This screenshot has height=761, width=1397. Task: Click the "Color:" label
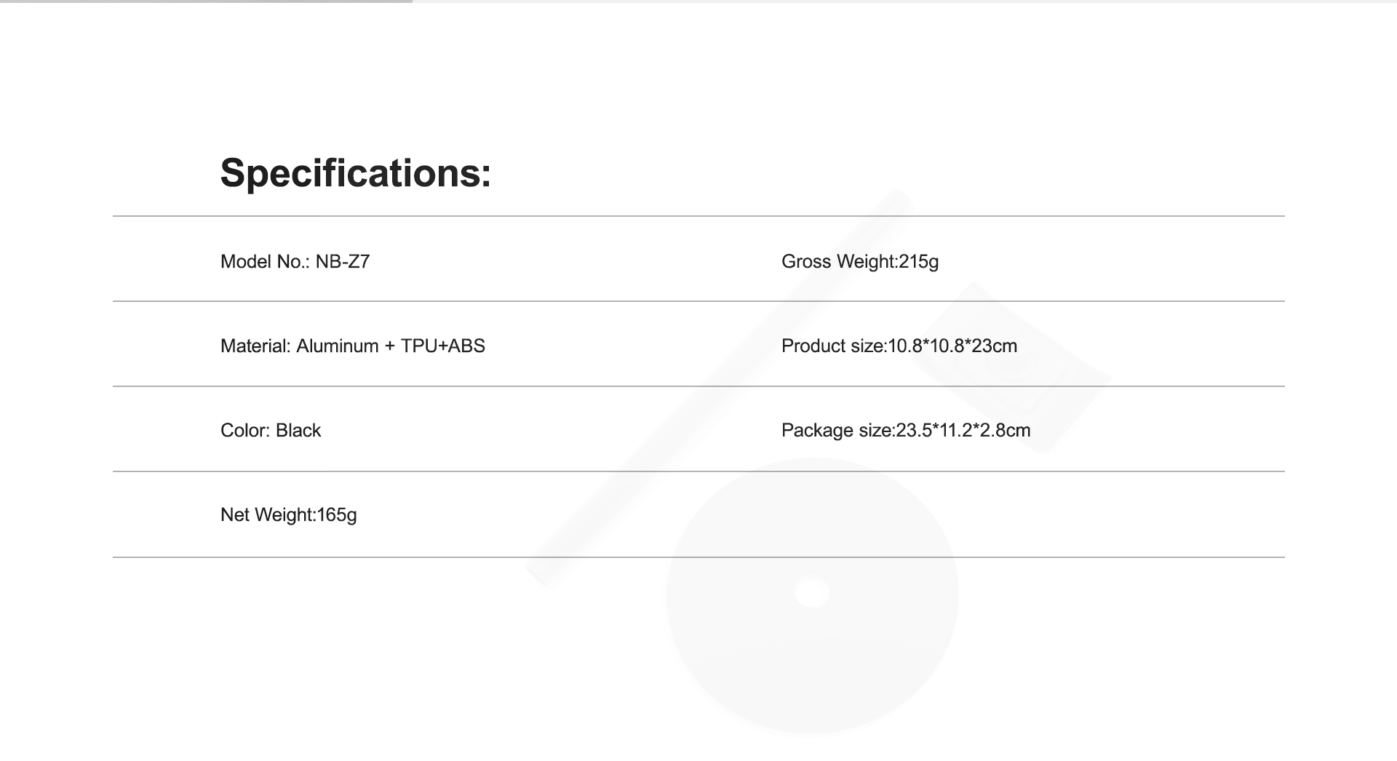pyautogui.click(x=245, y=431)
